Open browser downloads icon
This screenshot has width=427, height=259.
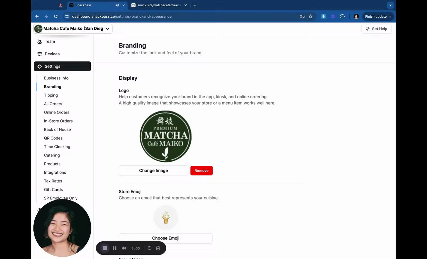click(323, 16)
